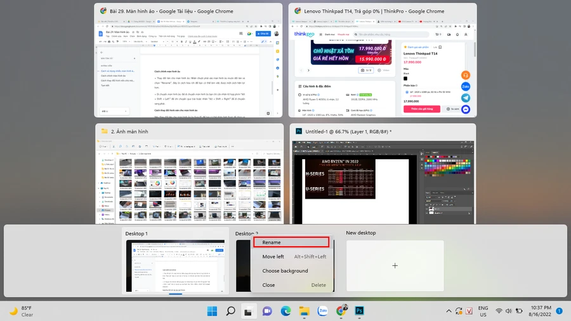Switch to Google Chrome in the taskbar

coord(341,311)
